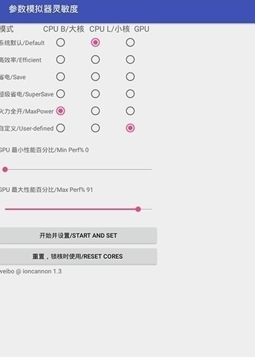The width and height of the screenshot is (255, 357).
Task: Set GPU to Efficient mode
Action: pyautogui.click(x=130, y=59)
